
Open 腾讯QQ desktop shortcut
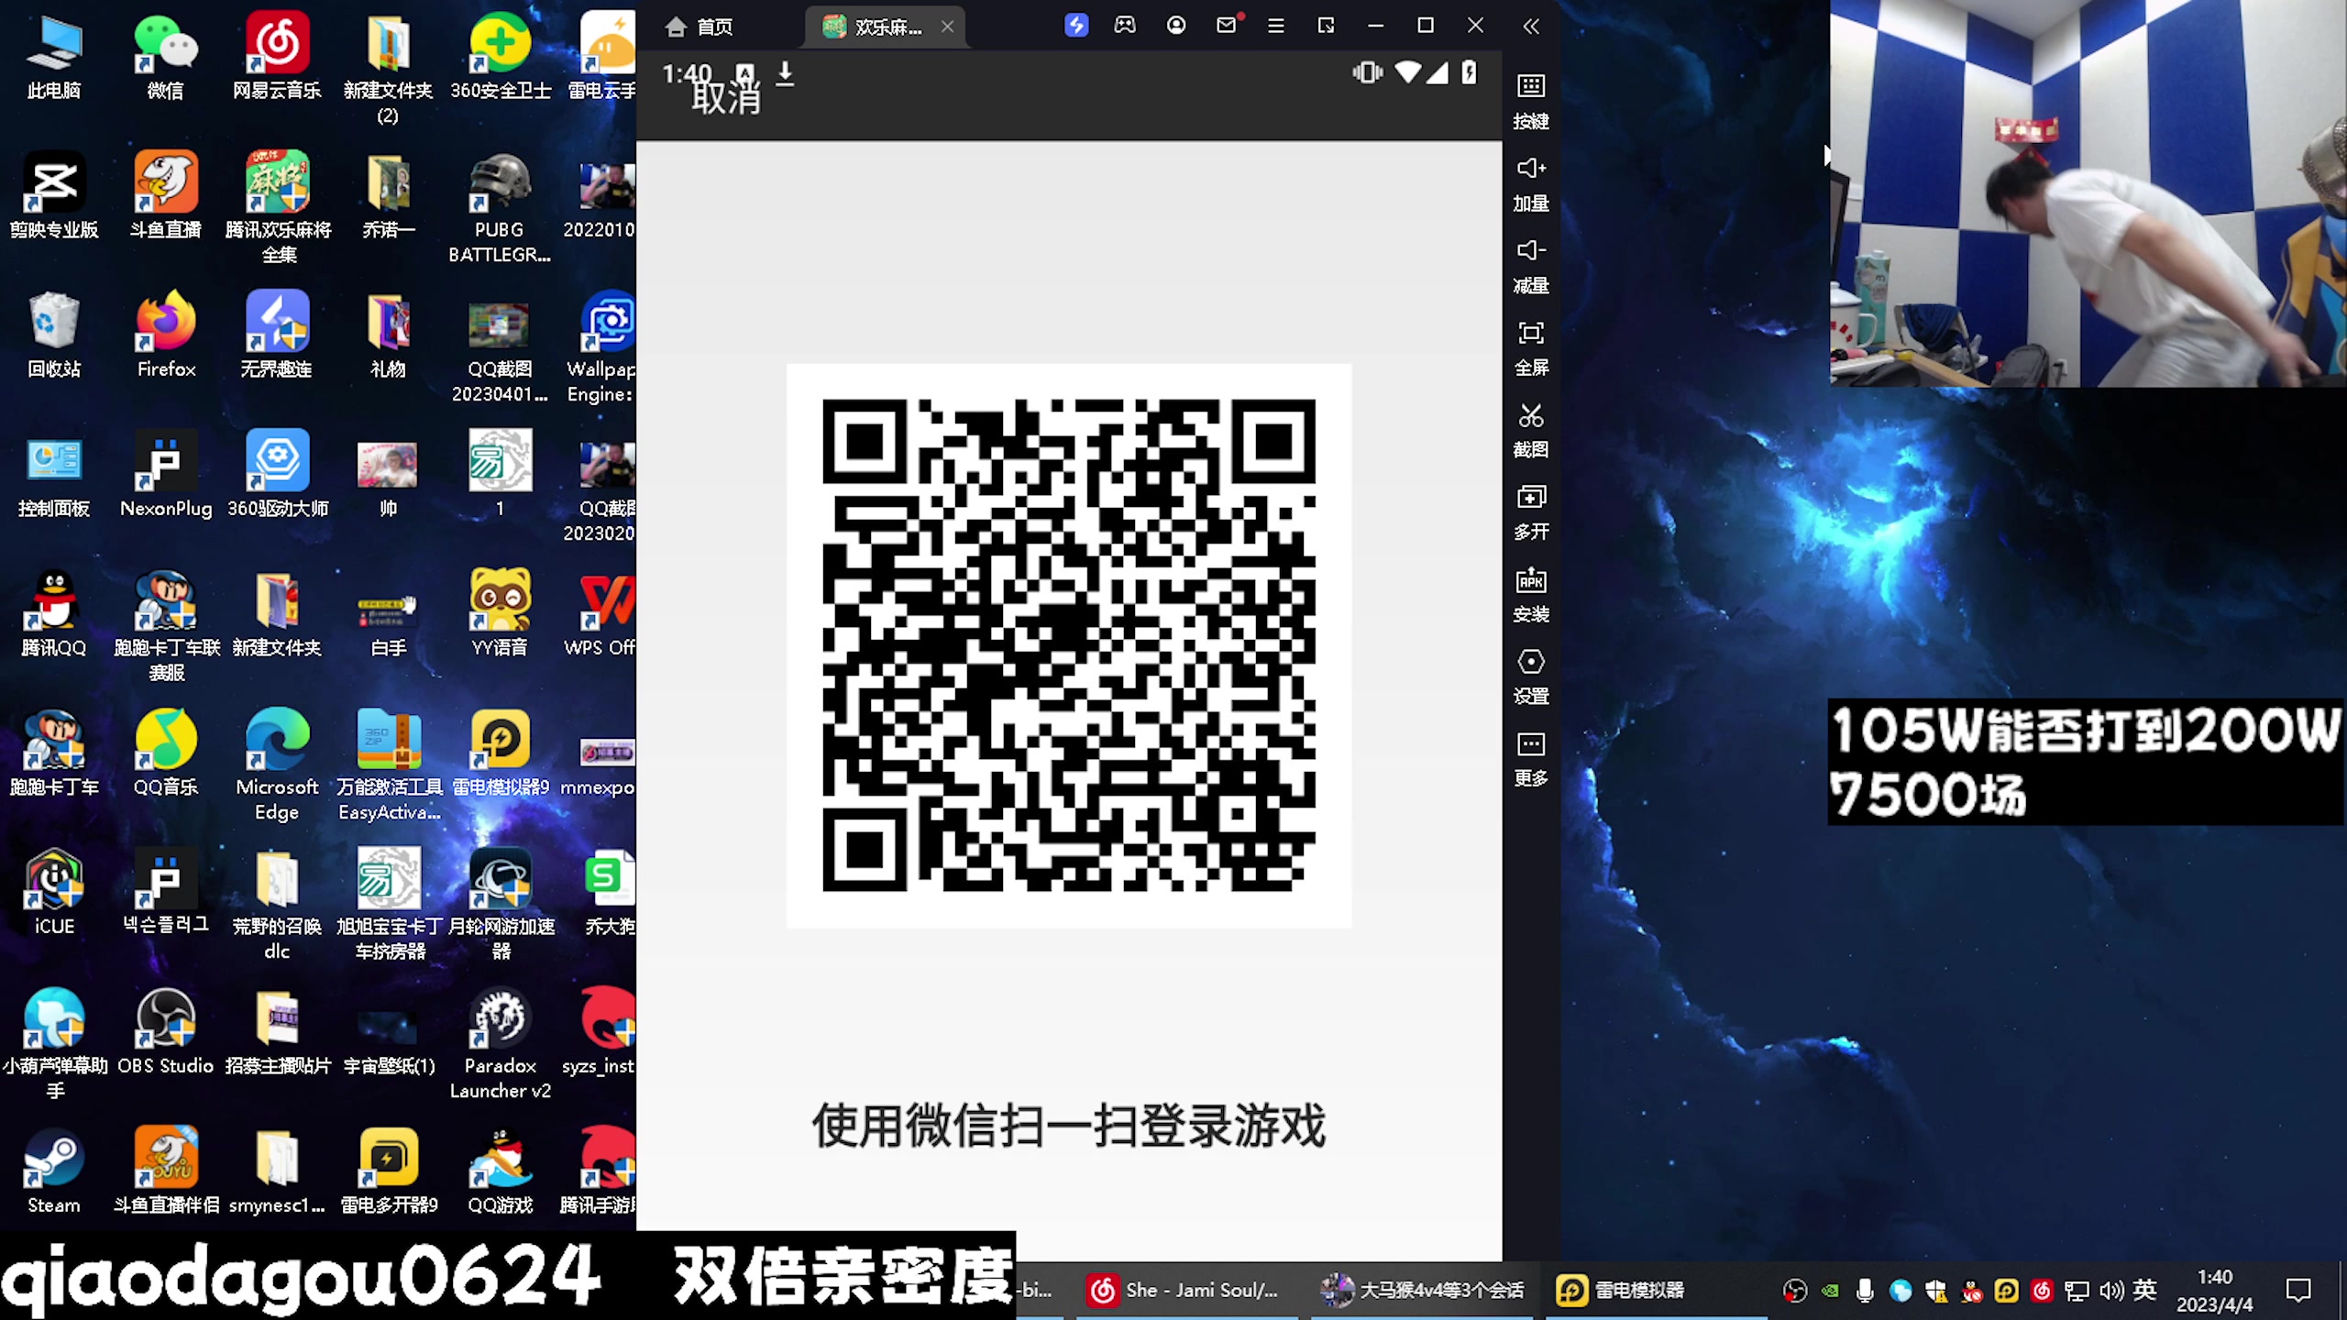(54, 614)
